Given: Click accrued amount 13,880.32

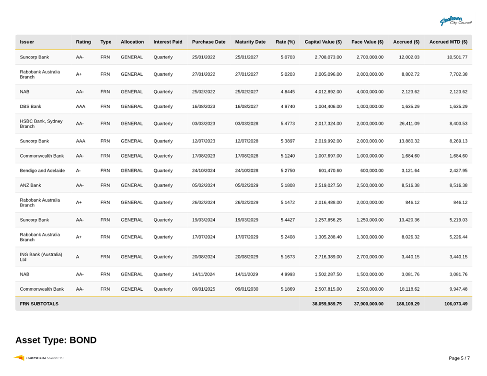Looking at the screenshot, I should [409, 141].
